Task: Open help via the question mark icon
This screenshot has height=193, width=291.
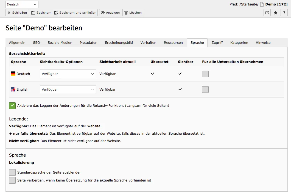Action: coord(284,12)
